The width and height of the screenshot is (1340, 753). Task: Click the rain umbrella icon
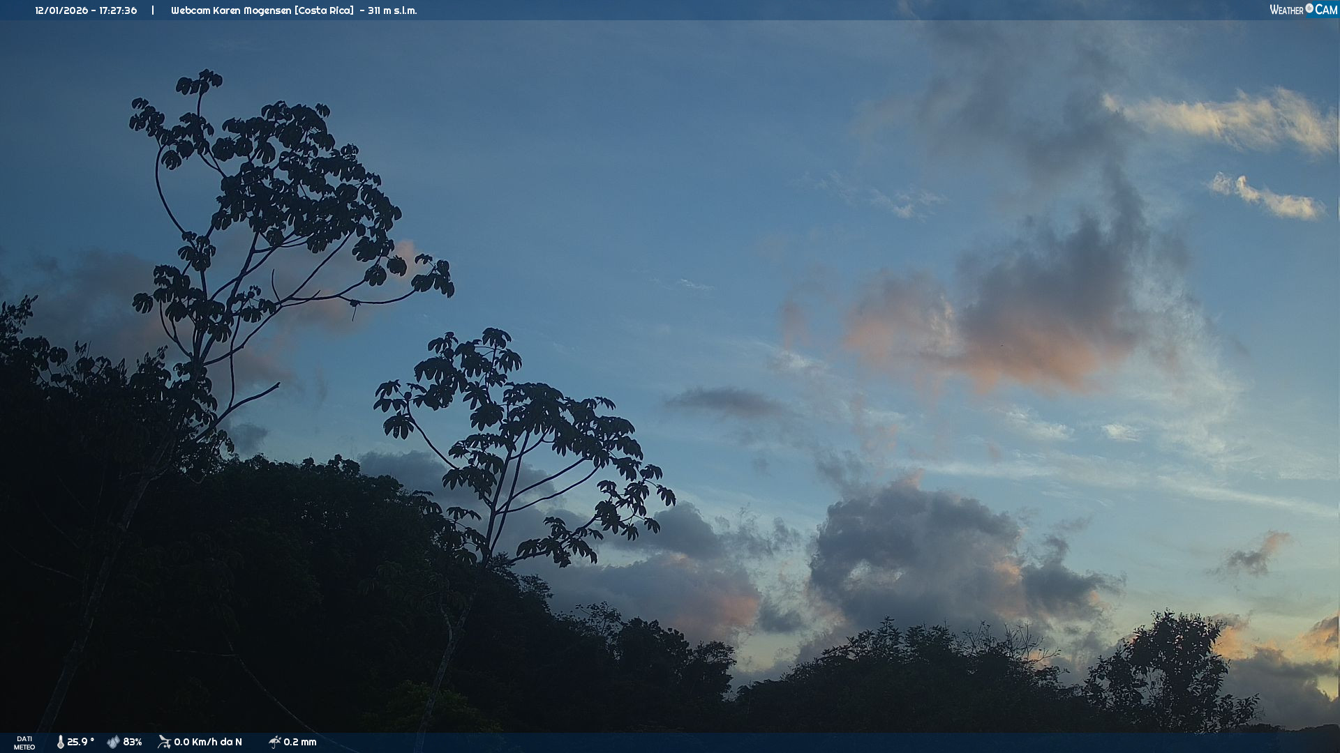(274, 742)
